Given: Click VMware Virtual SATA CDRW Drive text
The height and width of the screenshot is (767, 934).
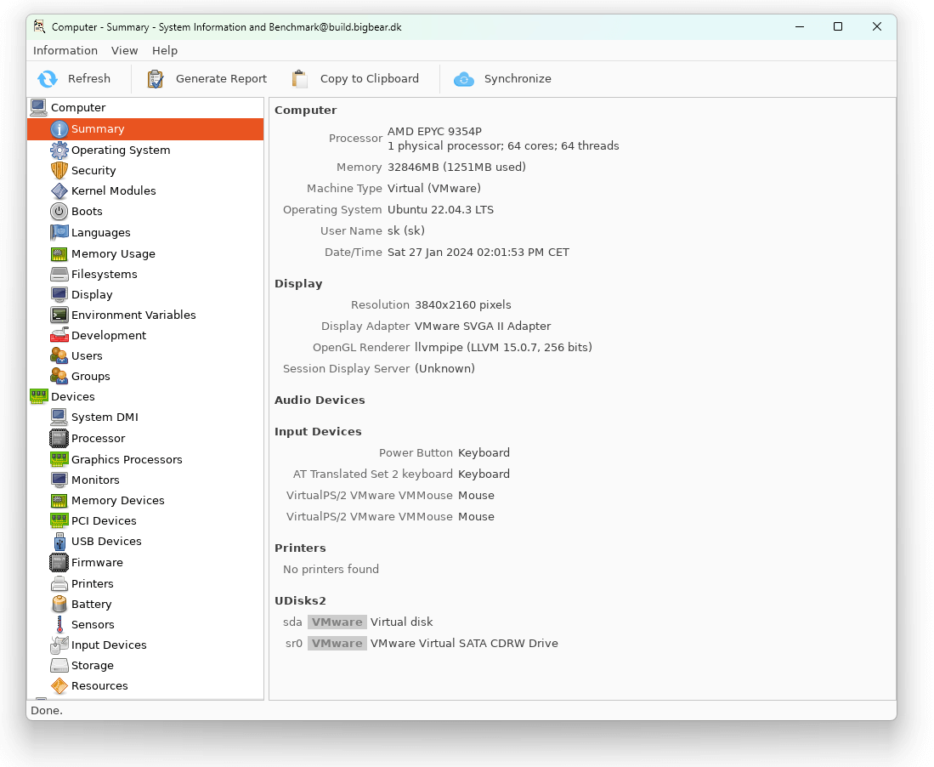Looking at the screenshot, I should [464, 644].
